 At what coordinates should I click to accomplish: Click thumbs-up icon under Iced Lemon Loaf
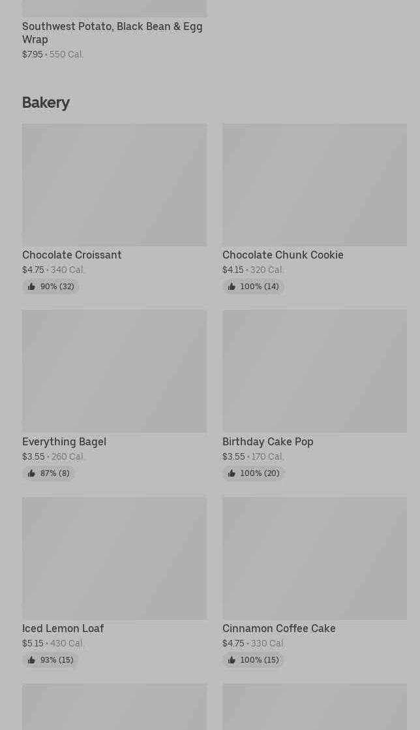tap(31, 660)
